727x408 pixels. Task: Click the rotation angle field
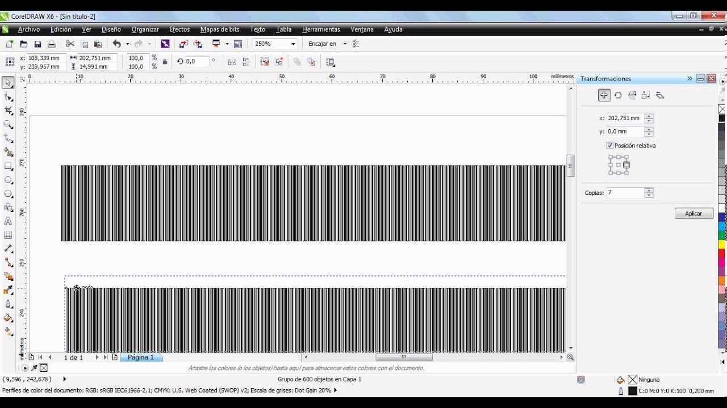pos(197,62)
